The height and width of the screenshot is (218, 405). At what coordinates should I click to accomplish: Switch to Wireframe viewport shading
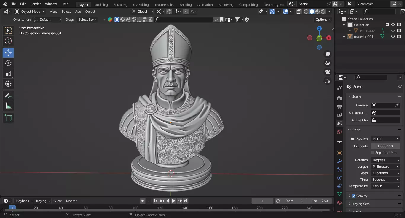[x=306, y=12]
